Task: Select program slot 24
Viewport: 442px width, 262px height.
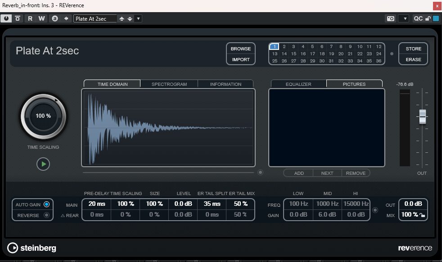Action: pyautogui.click(x=379, y=53)
